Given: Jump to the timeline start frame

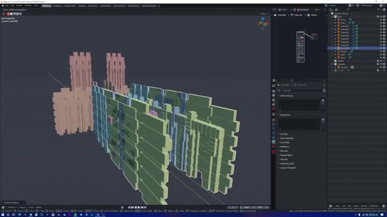Looking at the screenshot, I should [x=129, y=207].
